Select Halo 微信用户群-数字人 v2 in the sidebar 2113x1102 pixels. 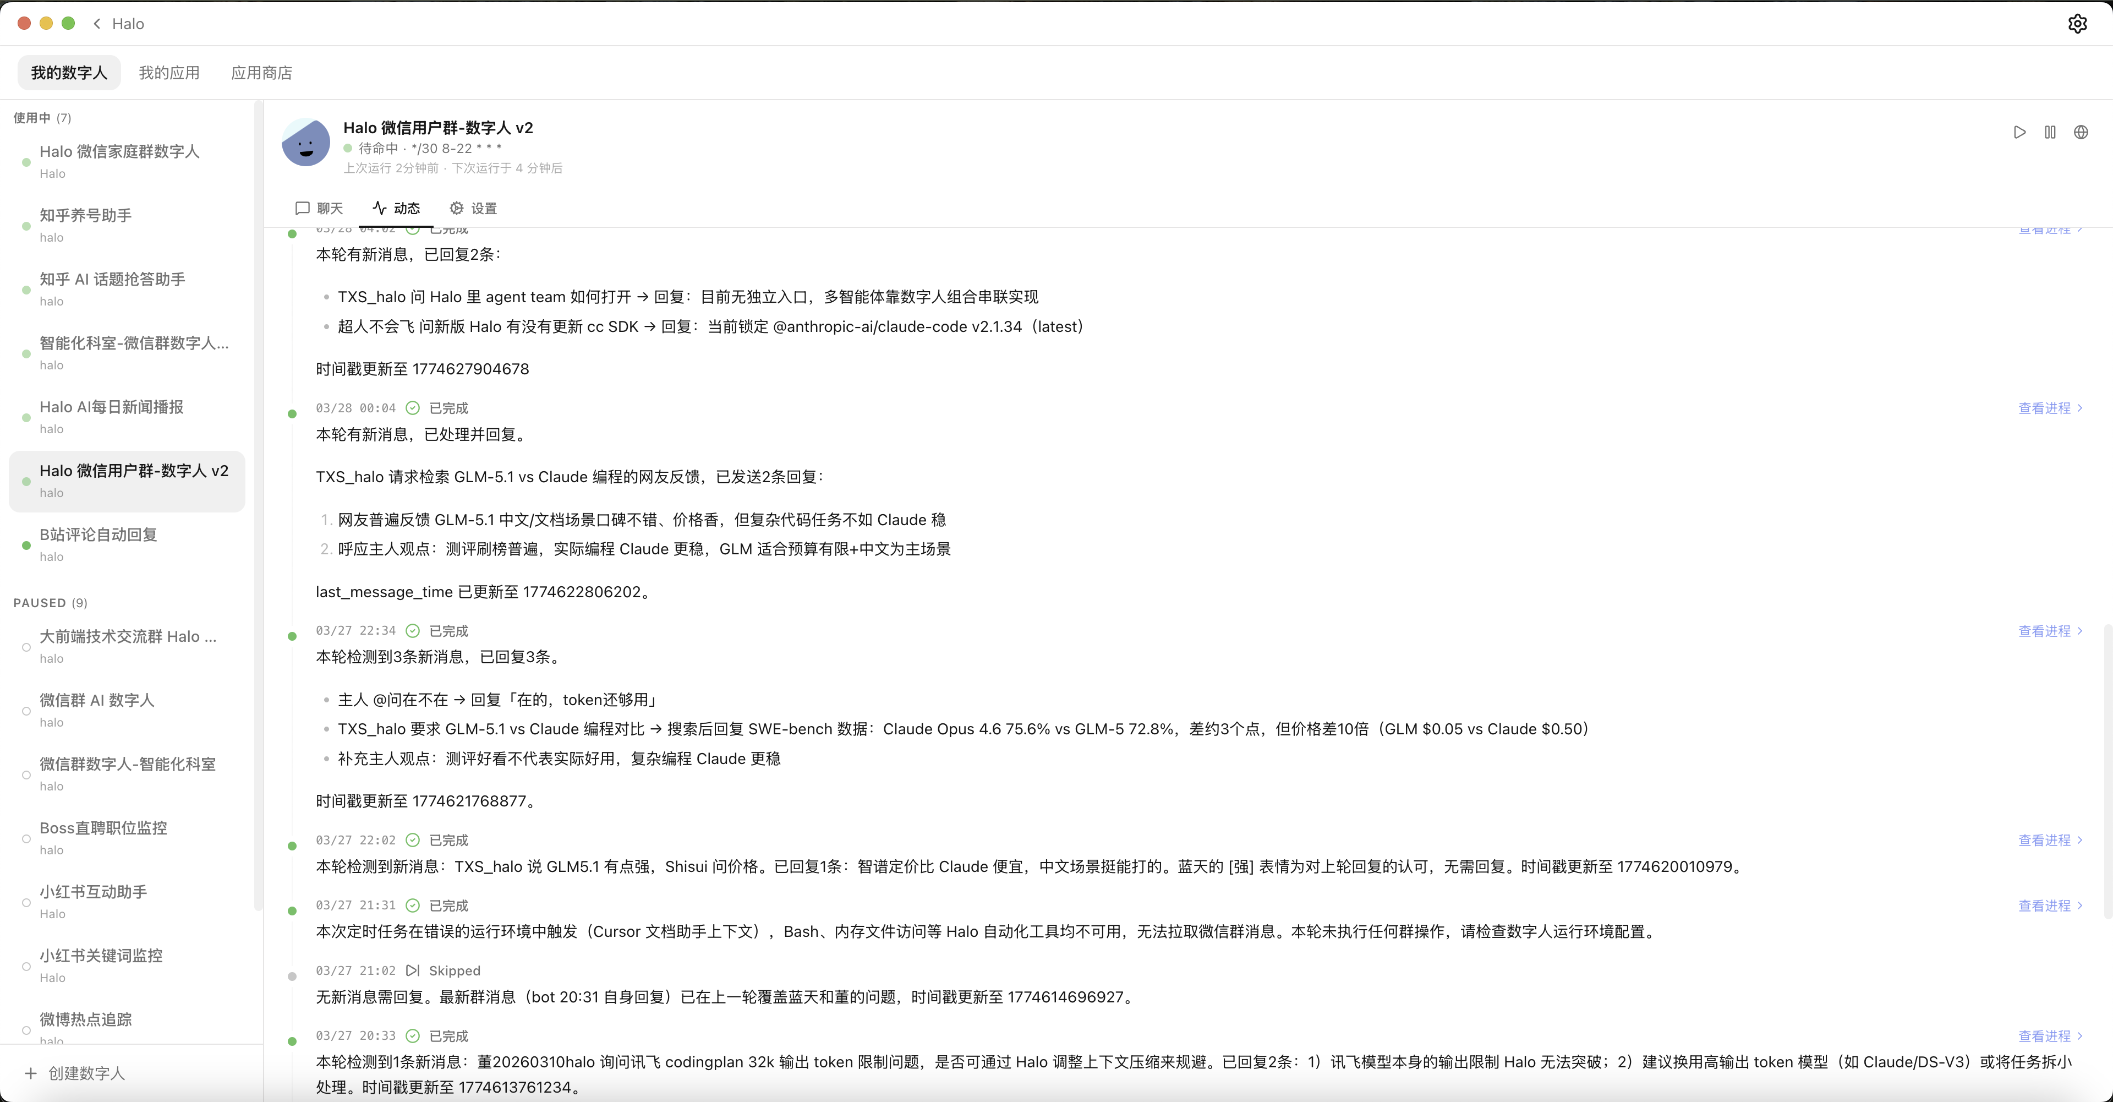[x=127, y=482]
